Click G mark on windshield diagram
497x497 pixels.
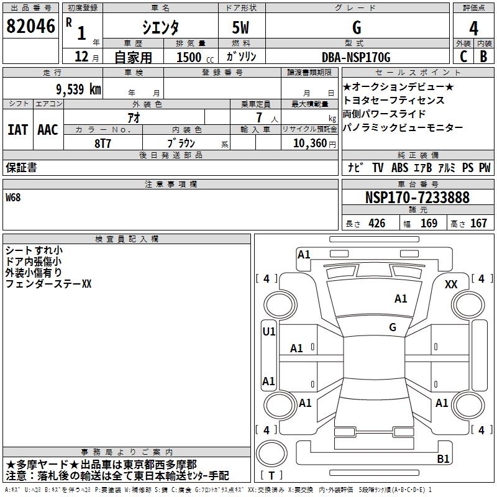click(393, 327)
